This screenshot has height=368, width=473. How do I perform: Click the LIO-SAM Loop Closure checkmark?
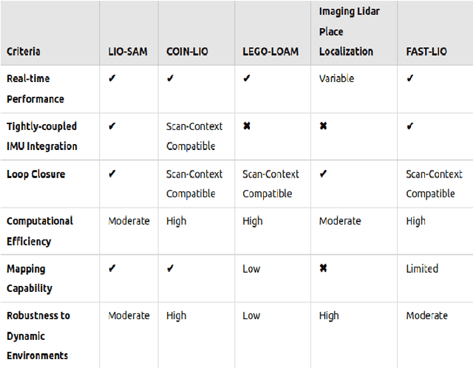112,174
